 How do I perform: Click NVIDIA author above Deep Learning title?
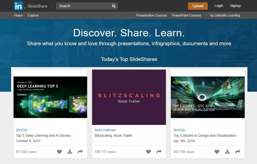tap(22, 130)
